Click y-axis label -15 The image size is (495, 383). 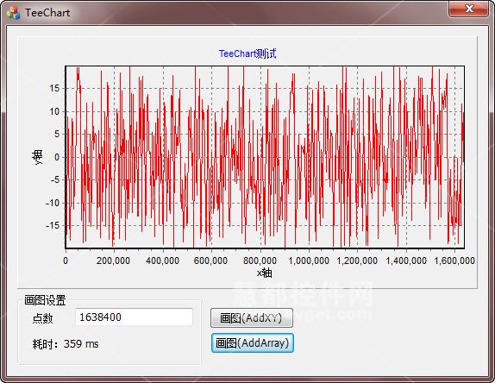tap(53, 225)
